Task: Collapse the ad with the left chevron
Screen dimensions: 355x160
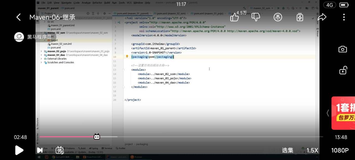Action: click(328, 113)
